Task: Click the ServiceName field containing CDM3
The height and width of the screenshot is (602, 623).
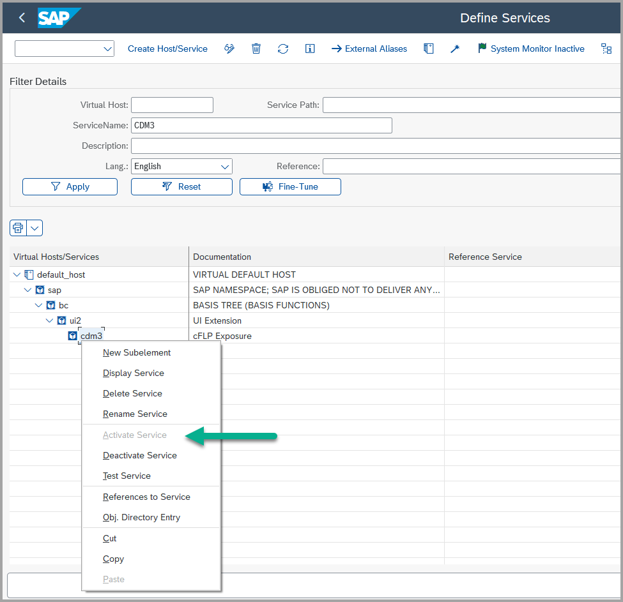Action: 261,125
